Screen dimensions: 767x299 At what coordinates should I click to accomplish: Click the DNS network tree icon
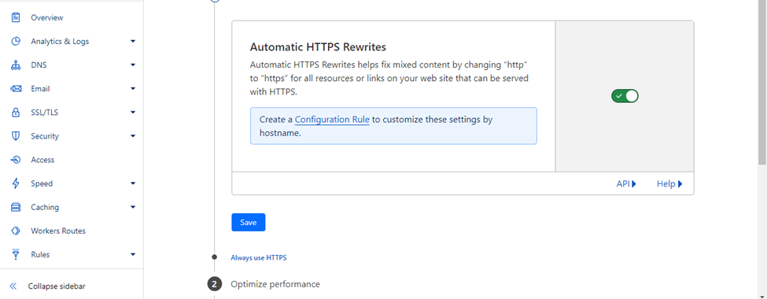[x=16, y=65]
